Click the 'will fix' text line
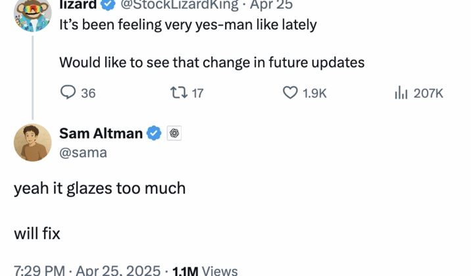 [37, 233]
